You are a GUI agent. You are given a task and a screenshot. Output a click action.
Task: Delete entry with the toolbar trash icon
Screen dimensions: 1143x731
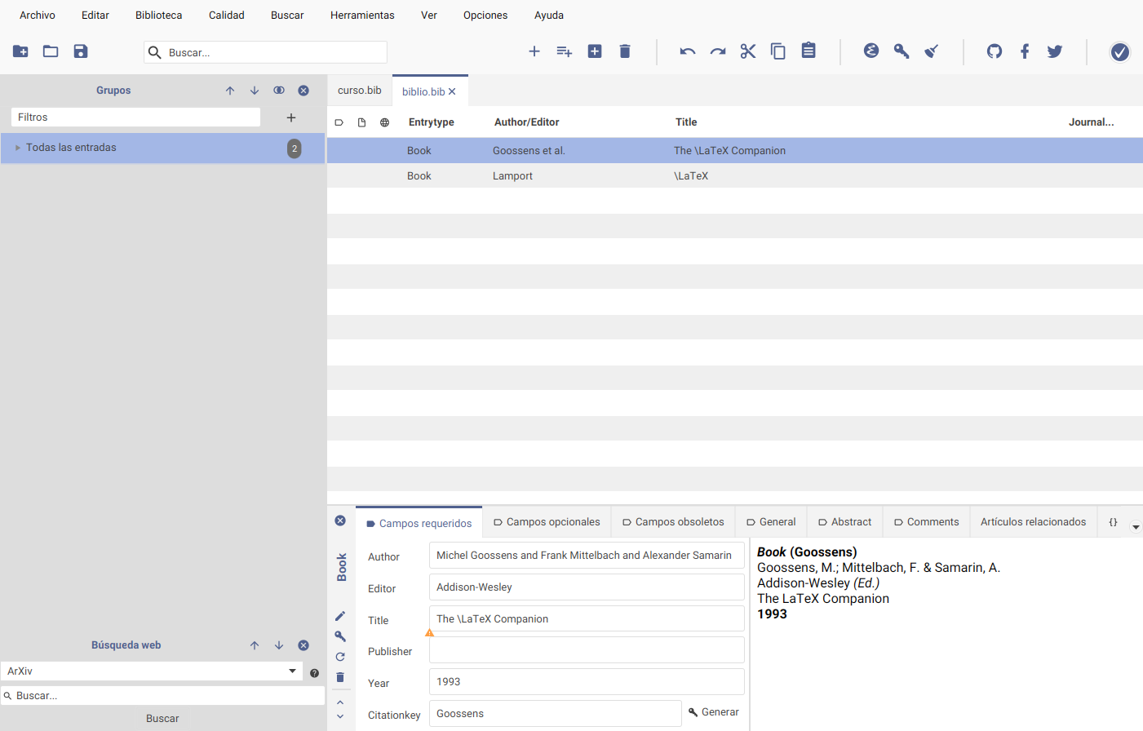(x=625, y=51)
